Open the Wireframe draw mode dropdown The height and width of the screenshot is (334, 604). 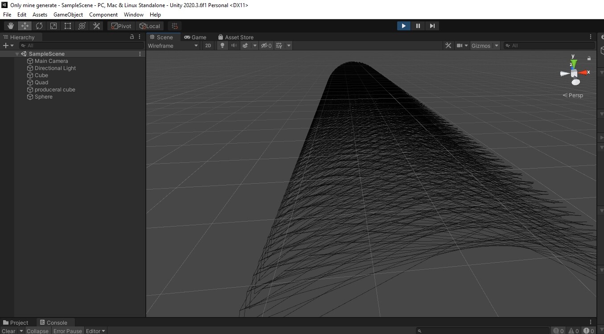[173, 45]
